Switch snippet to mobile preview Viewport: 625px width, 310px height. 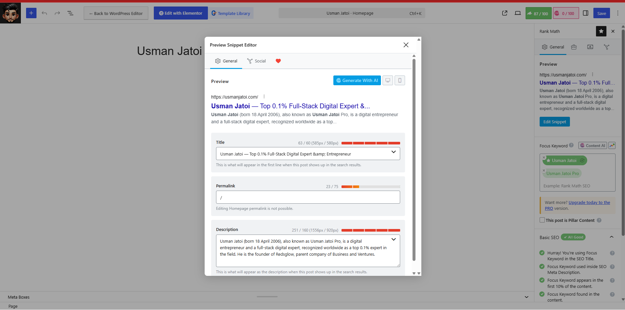click(x=400, y=80)
